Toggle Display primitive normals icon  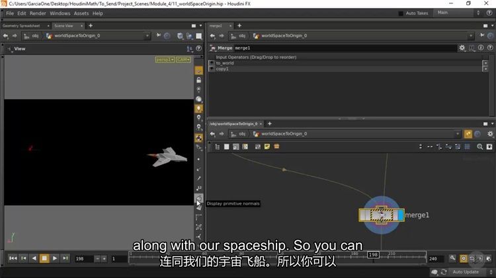point(198,199)
